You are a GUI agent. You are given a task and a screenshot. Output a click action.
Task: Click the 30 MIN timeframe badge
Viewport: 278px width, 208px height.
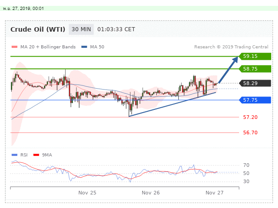[81, 29]
